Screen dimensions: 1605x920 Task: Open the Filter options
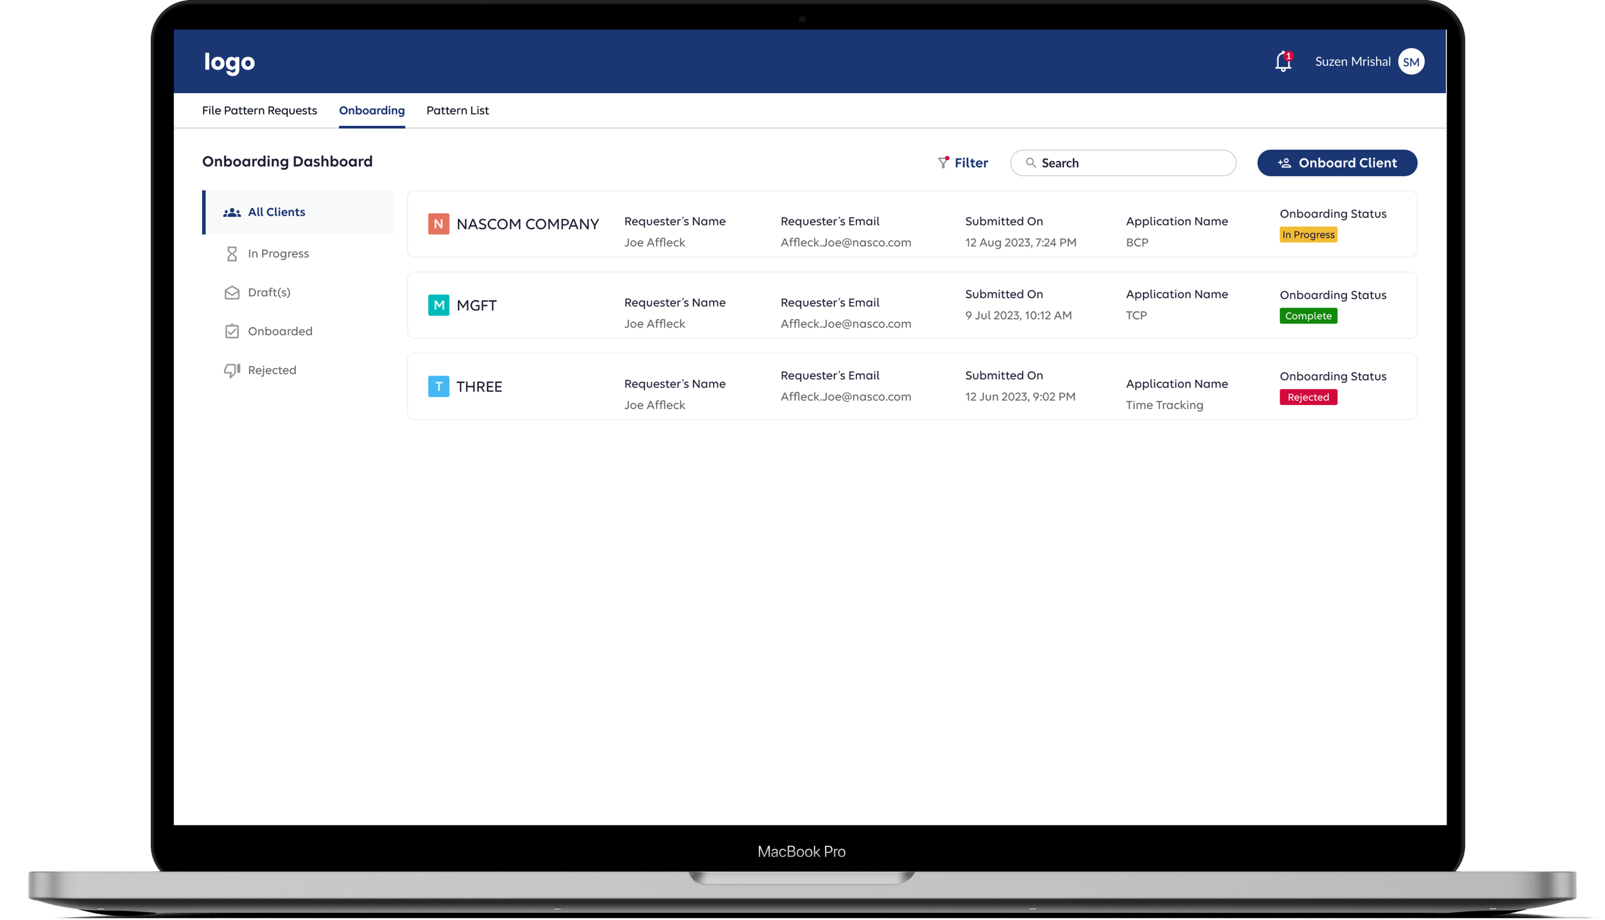click(971, 163)
